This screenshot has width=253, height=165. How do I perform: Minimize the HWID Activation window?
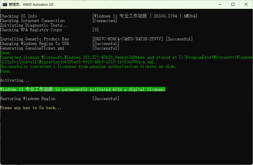tap(220, 5)
